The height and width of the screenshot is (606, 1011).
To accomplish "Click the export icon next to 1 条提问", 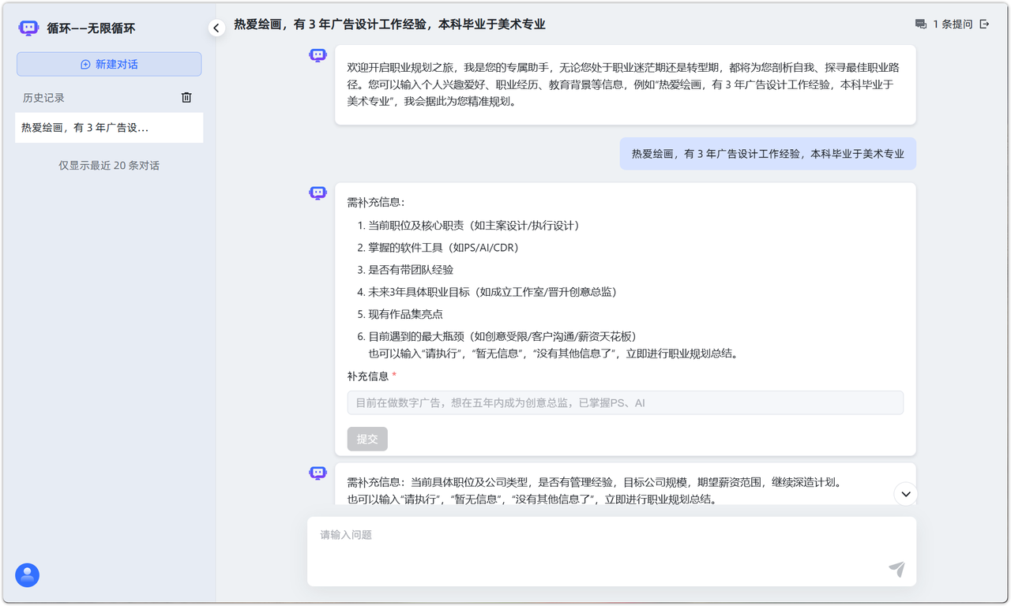I will pyautogui.click(x=984, y=24).
